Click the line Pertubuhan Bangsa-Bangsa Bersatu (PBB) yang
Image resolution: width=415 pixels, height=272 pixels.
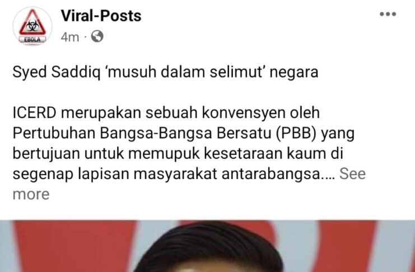tap(183, 134)
